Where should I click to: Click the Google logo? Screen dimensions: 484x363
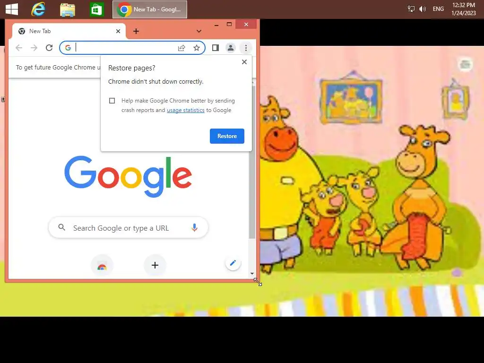[128, 176]
